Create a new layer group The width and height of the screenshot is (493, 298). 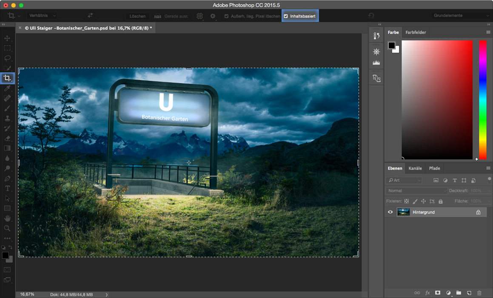click(459, 292)
